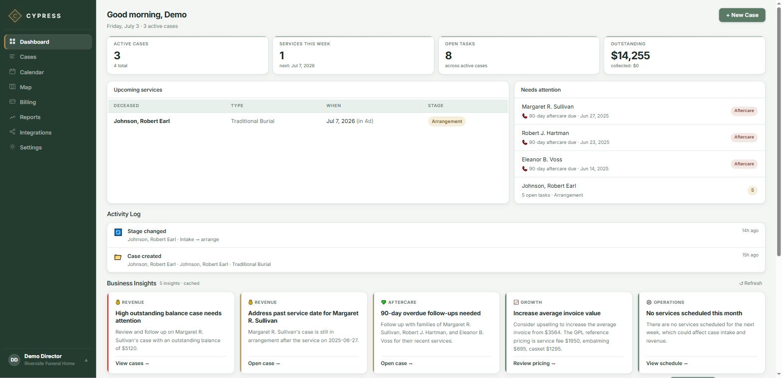Open Eleanor B. Voss attention item
Image resolution: width=782 pixels, height=378 pixels.
(x=639, y=164)
